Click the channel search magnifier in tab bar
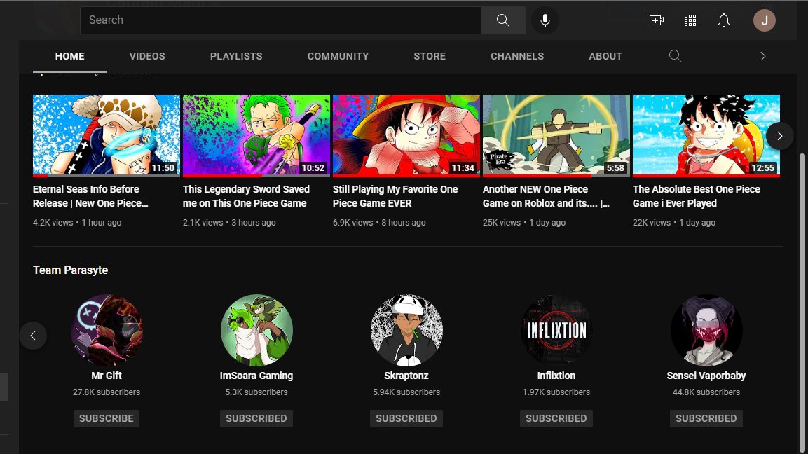The height and width of the screenshot is (454, 808). [x=675, y=56]
